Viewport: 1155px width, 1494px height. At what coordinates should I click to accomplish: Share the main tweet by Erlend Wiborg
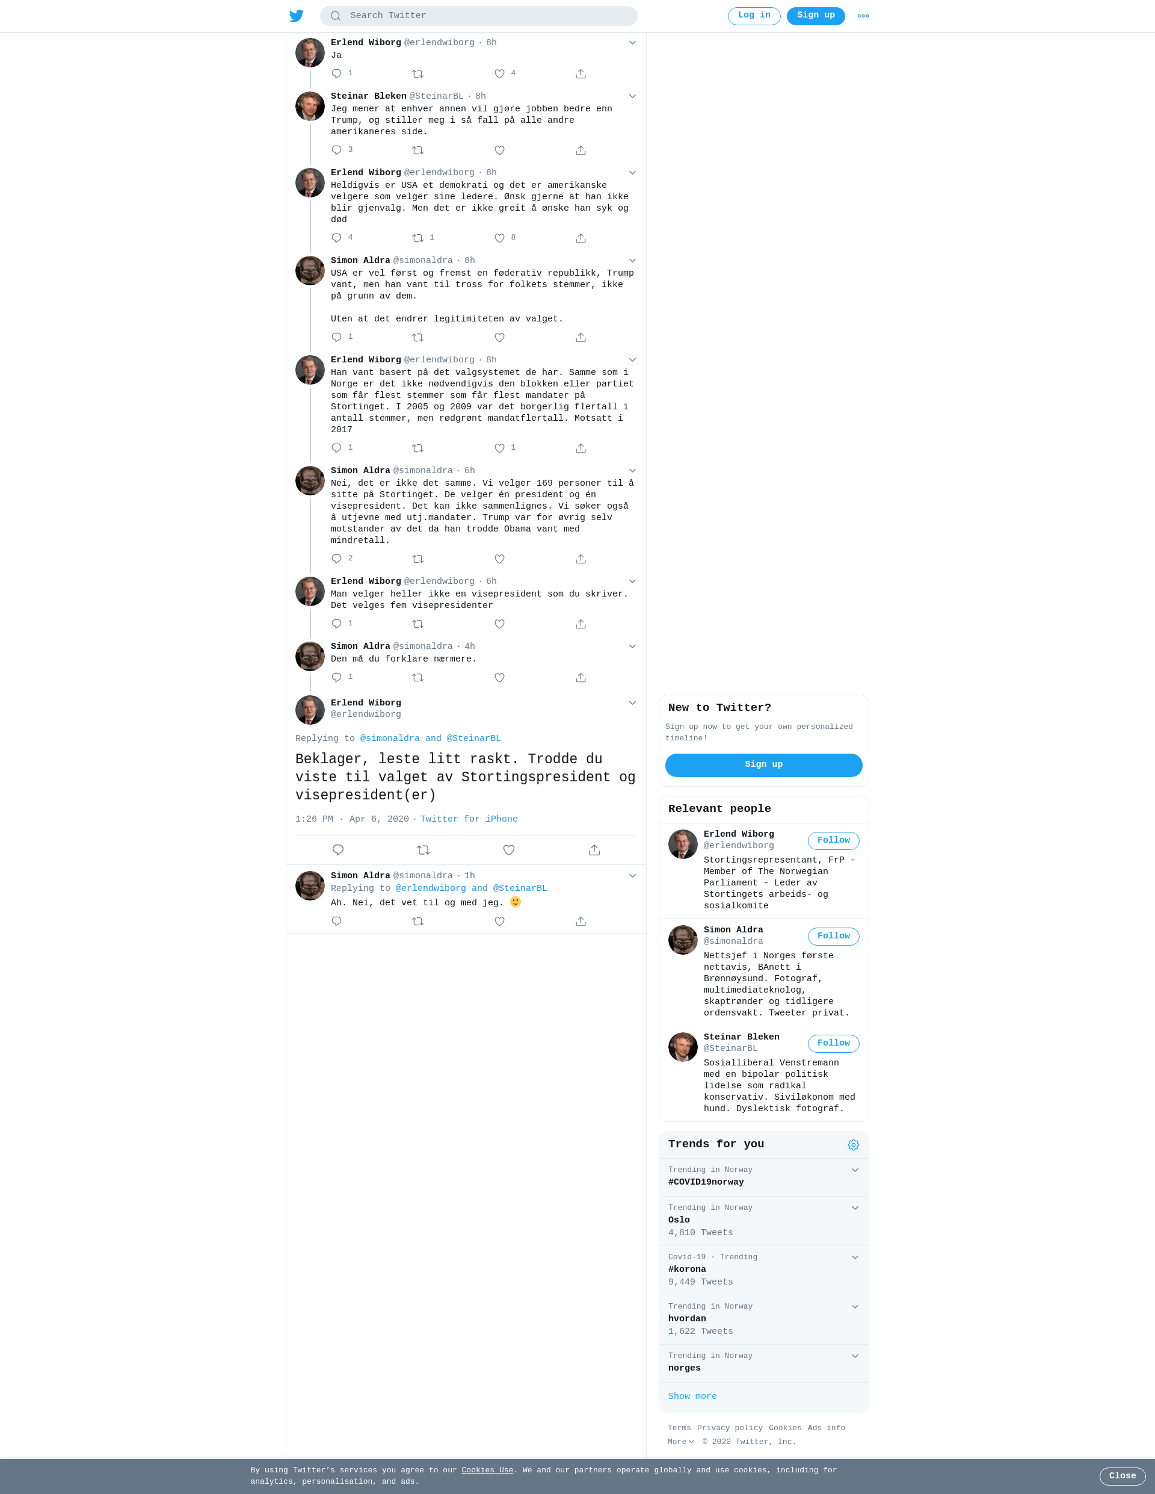click(594, 849)
